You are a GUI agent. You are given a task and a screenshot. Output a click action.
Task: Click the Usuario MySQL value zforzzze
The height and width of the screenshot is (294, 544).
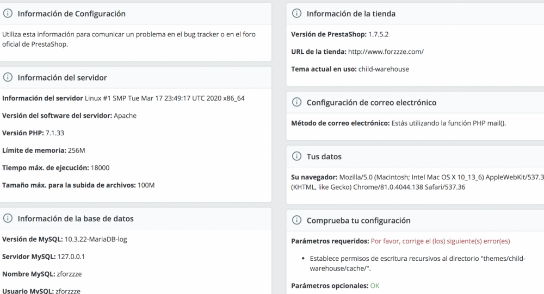pos(68,291)
